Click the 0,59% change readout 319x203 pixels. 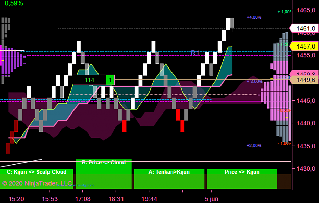(14, 3)
